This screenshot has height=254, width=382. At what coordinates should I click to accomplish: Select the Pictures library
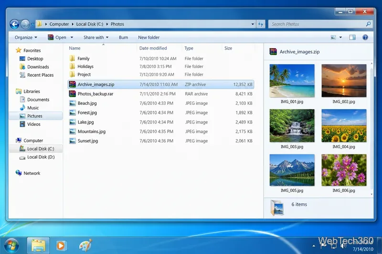point(35,116)
